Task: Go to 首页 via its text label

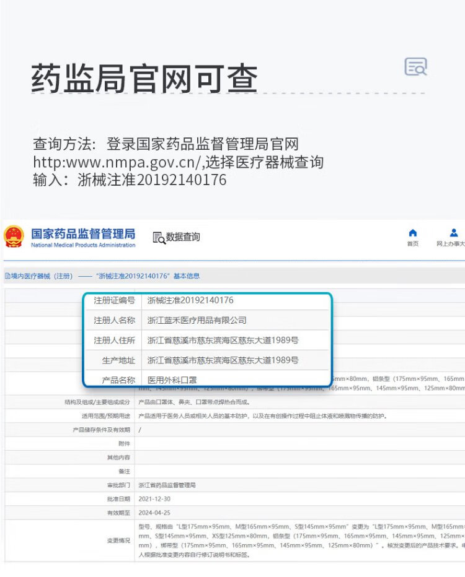Action: coord(413,244)
